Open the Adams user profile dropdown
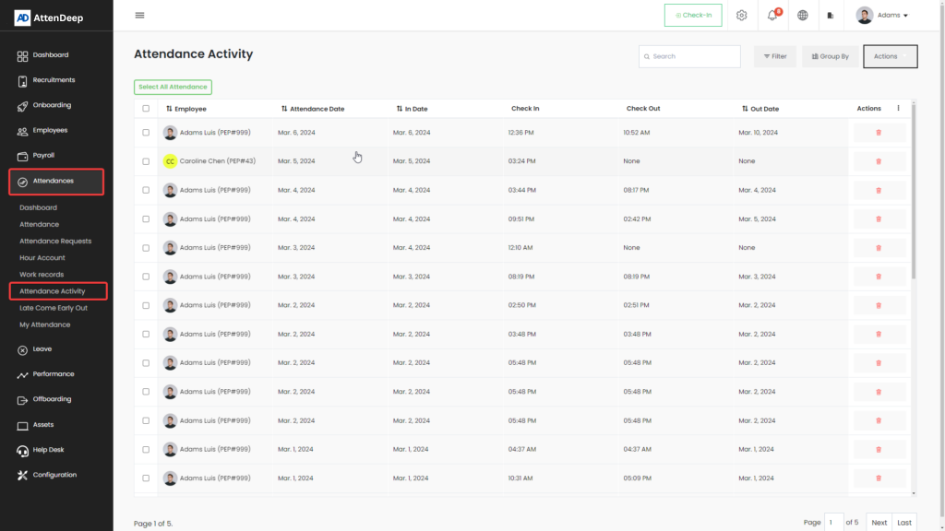 tap(882, 16)
